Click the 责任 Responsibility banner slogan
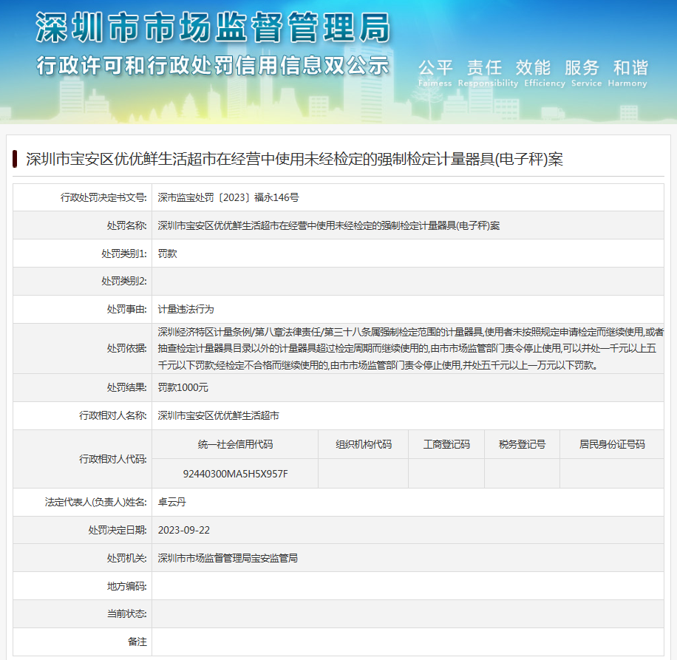Viewport: 677px width, 660px height. [488, 73]
